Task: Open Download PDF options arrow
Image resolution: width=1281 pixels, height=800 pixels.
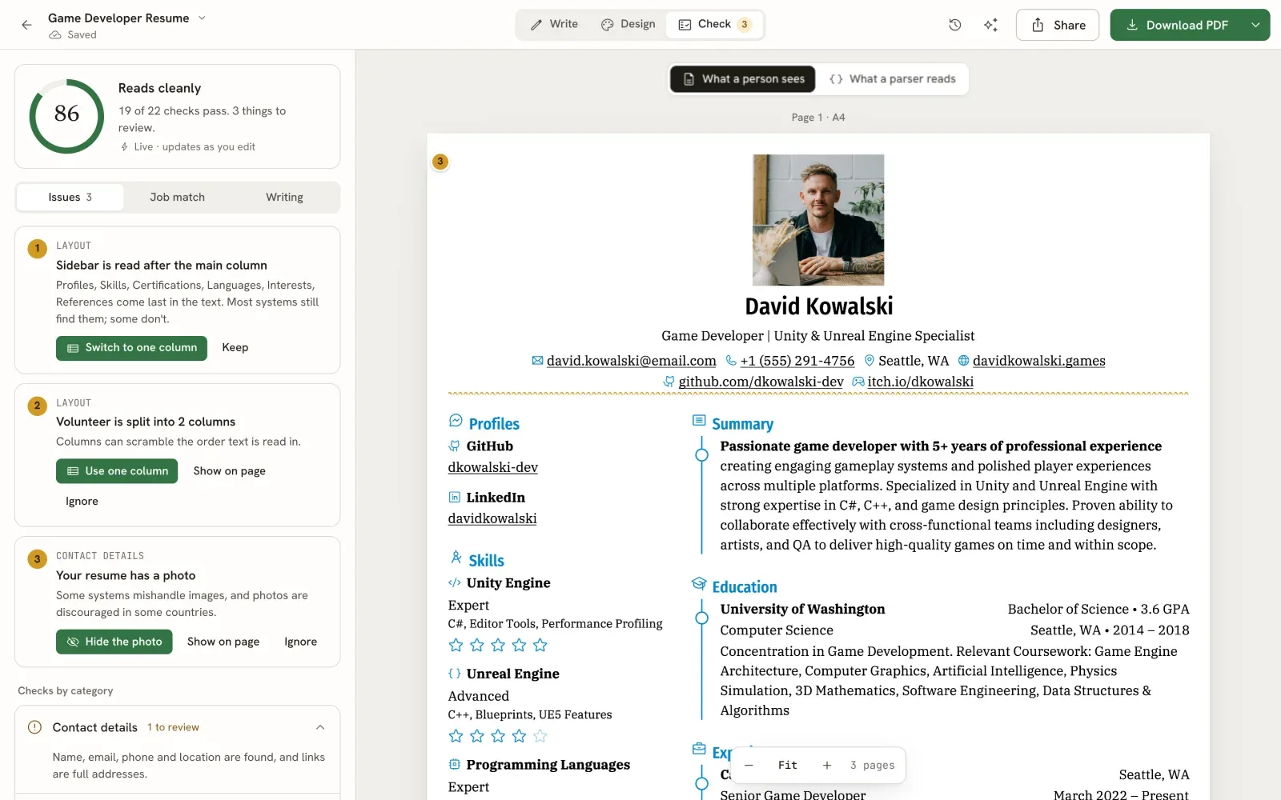Action: [1255, 25]
